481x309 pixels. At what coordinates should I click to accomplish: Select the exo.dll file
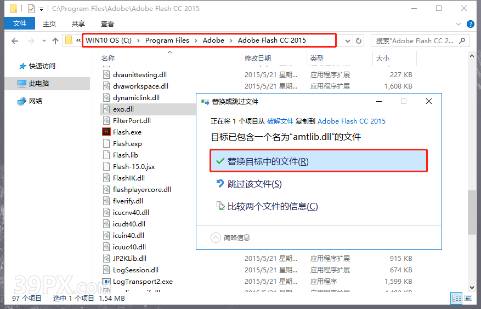point(123,109)
